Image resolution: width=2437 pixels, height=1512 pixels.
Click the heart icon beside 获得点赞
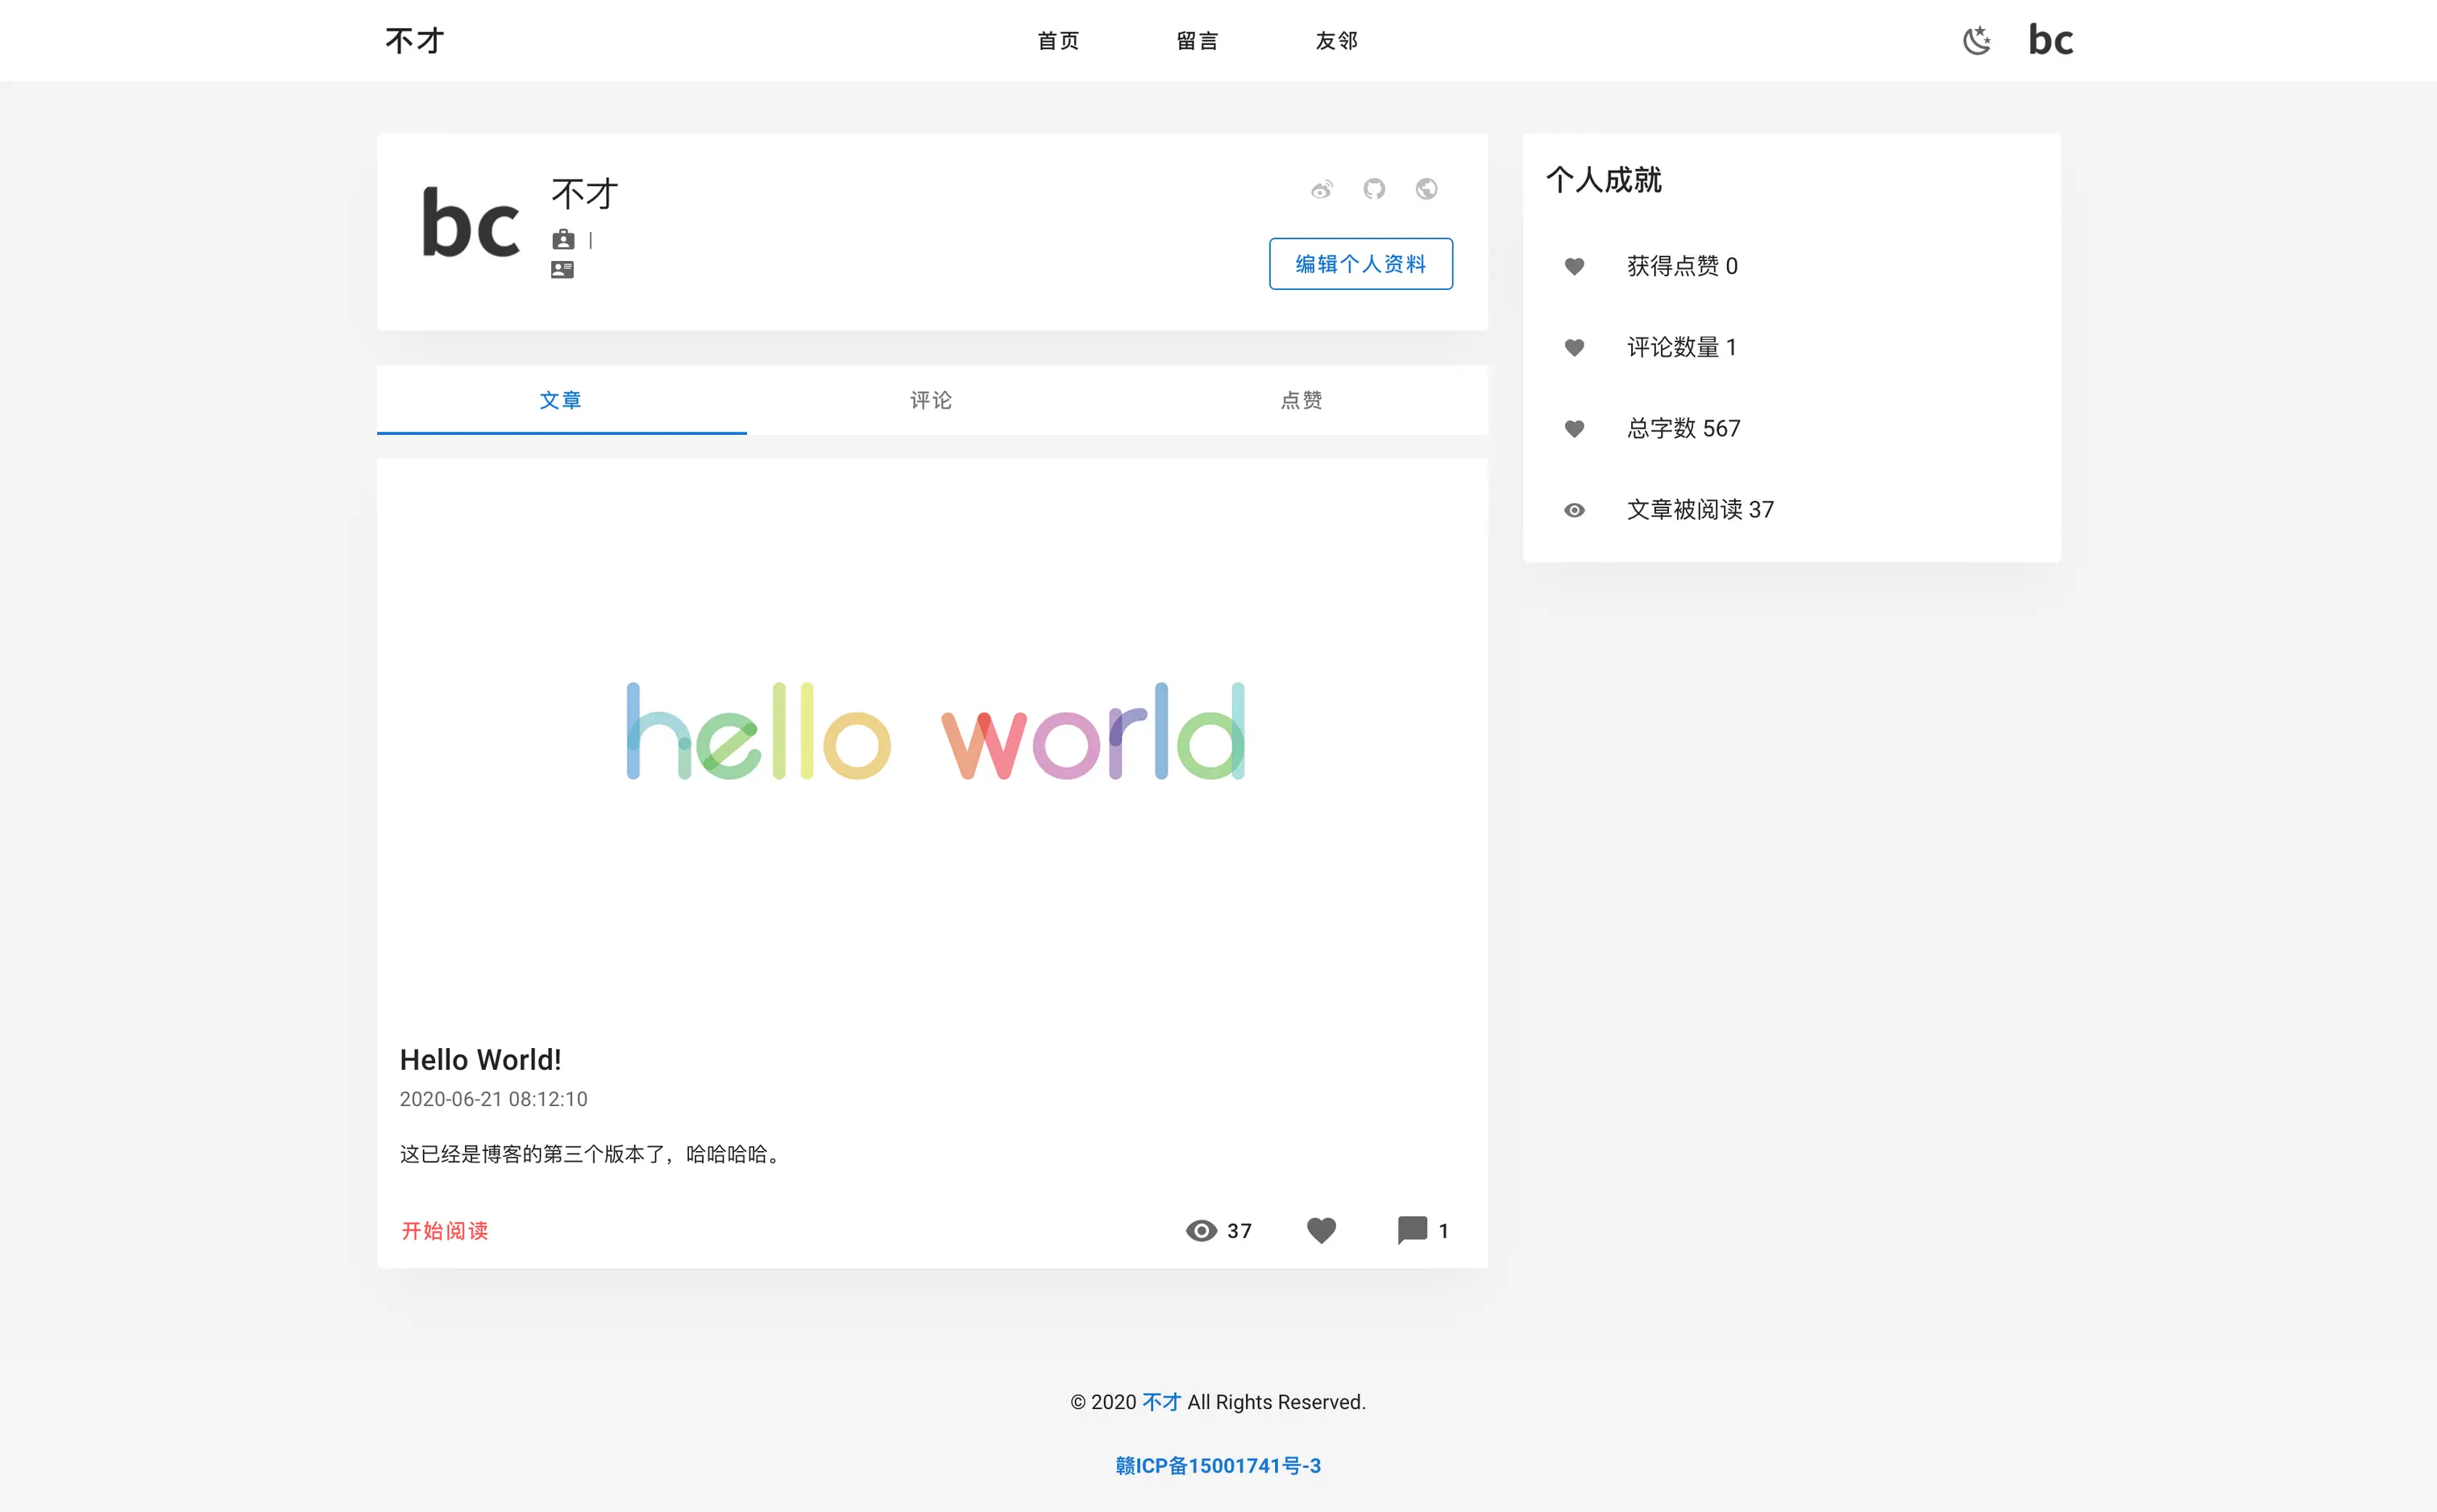click(x=1574, y=266)
